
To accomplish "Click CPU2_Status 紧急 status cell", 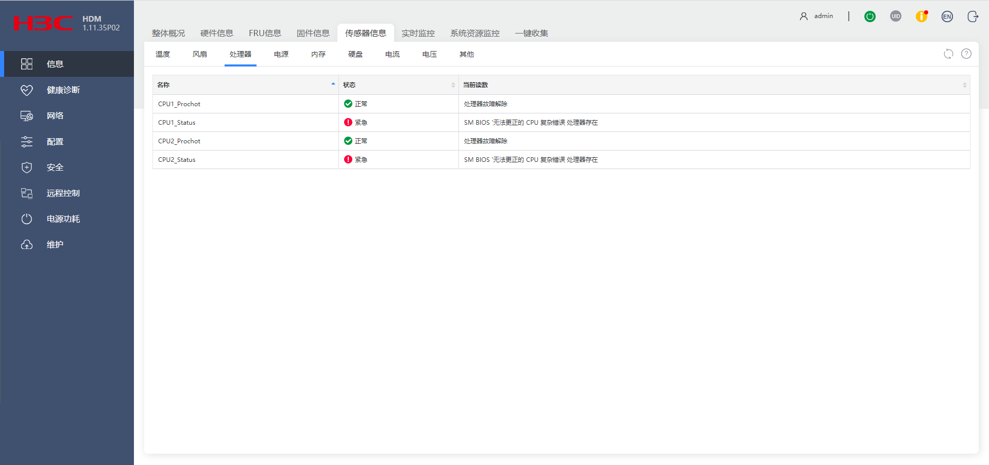I will point(399,159).
